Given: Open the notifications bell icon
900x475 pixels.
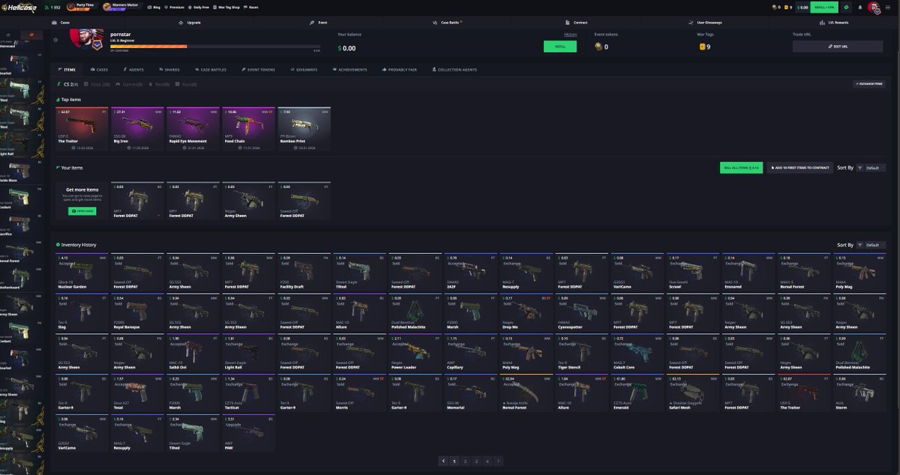Looking at the screenshot, I should [860, 7].
